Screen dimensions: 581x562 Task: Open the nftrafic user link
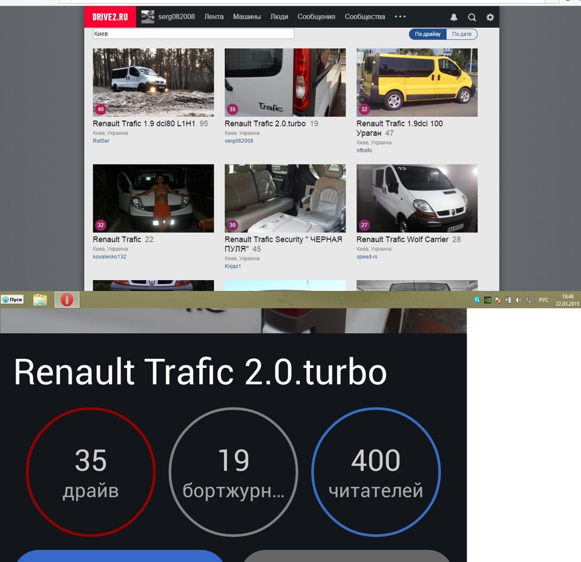364,151
